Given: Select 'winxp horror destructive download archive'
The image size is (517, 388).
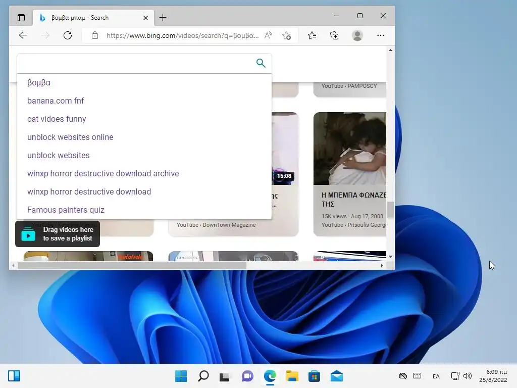Looking at the screenshot, I should pos(103,173).
